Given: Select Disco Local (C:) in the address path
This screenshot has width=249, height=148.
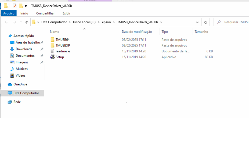Looking at the screenshot, I should (84, 22).
